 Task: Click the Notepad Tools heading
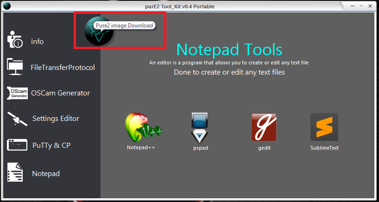pos(229,50)
